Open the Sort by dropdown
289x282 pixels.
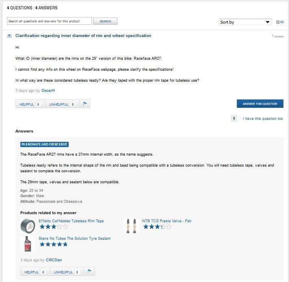246,22
